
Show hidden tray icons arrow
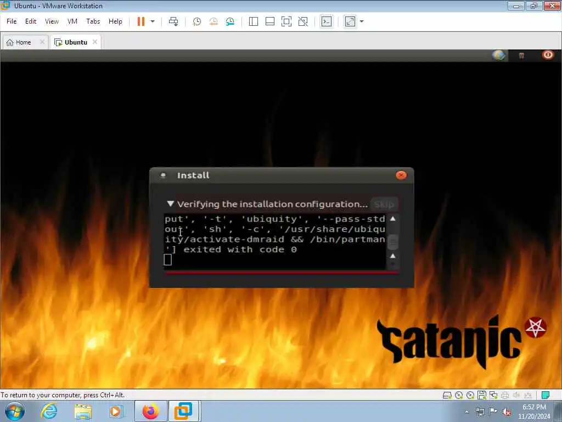(x=467, y=412)
